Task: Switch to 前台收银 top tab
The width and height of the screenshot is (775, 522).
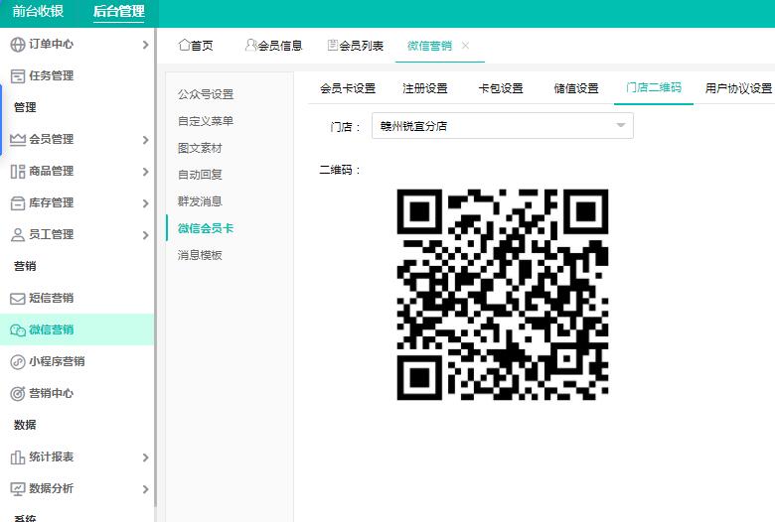Action: pos(38,11)
